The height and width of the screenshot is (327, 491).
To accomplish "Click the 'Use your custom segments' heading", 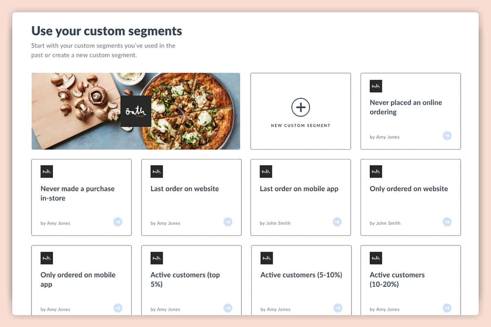I will click(x=107, y=31).
